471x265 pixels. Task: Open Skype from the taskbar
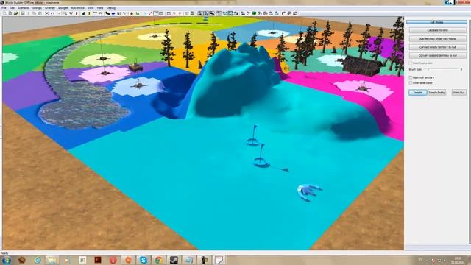tap(144, 260)
